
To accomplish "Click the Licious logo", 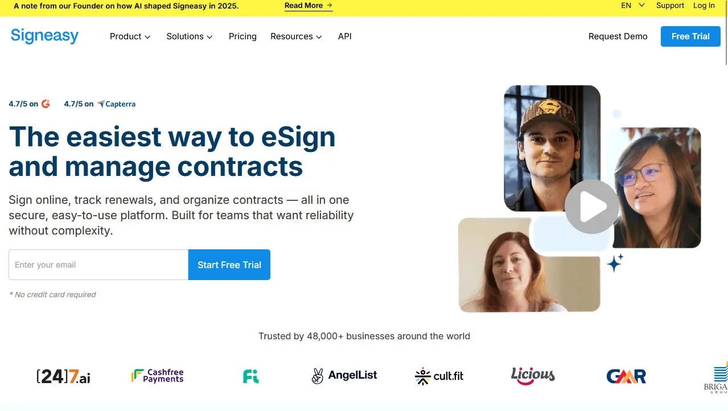I will (x=533, y=375).
